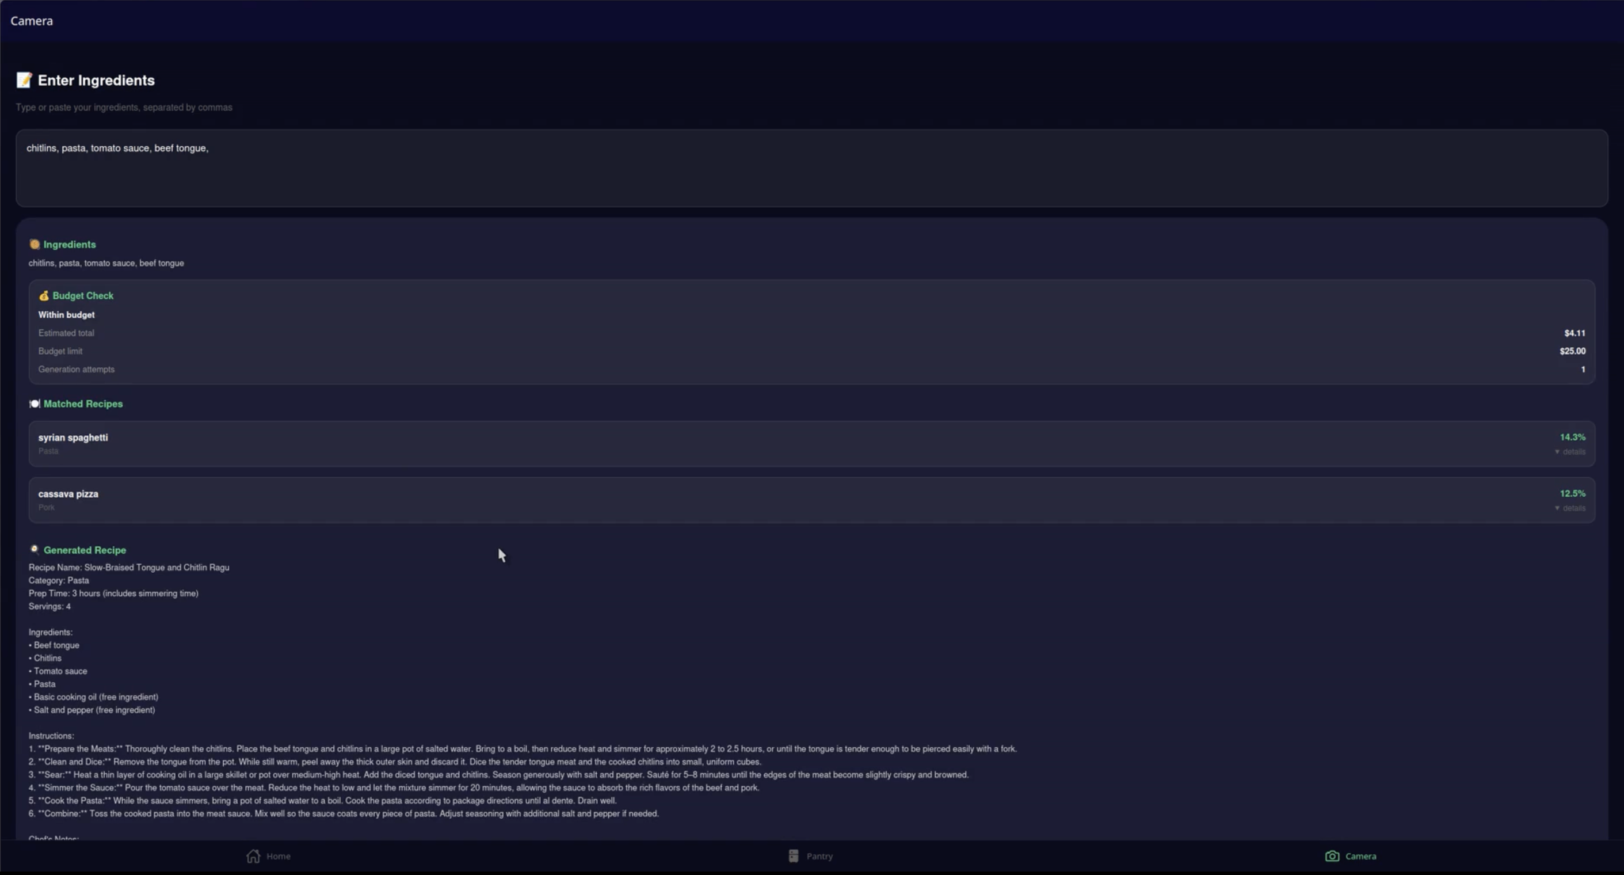Click the Budget limit label

click(60, 351)
